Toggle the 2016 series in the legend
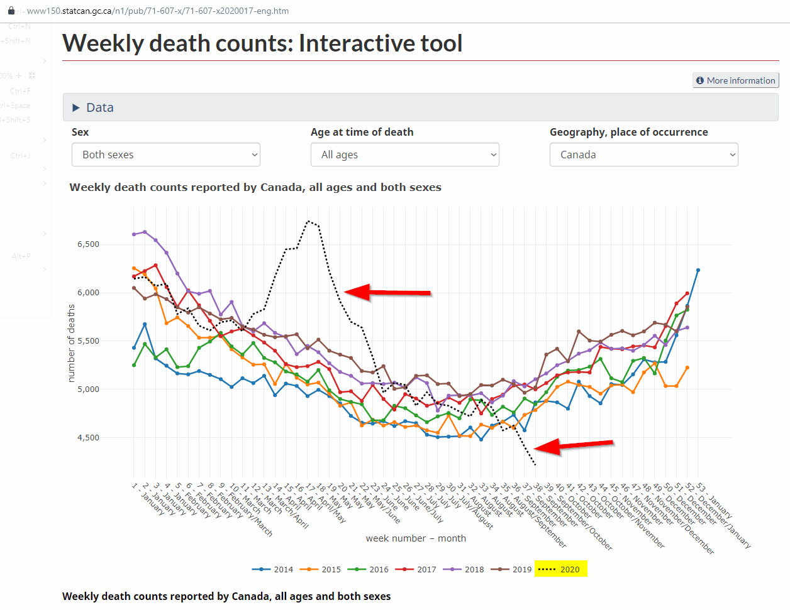The width and height of the screenshot is (790, 610). tap(369, 569)
